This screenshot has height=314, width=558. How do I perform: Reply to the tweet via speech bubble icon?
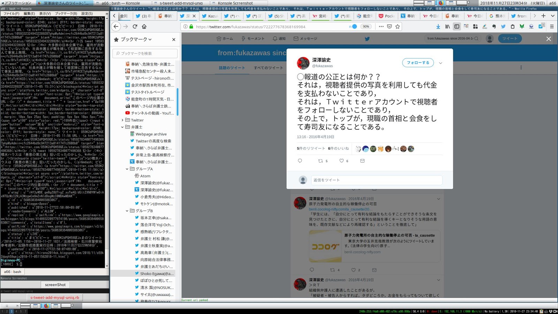(x=300, y=161)
